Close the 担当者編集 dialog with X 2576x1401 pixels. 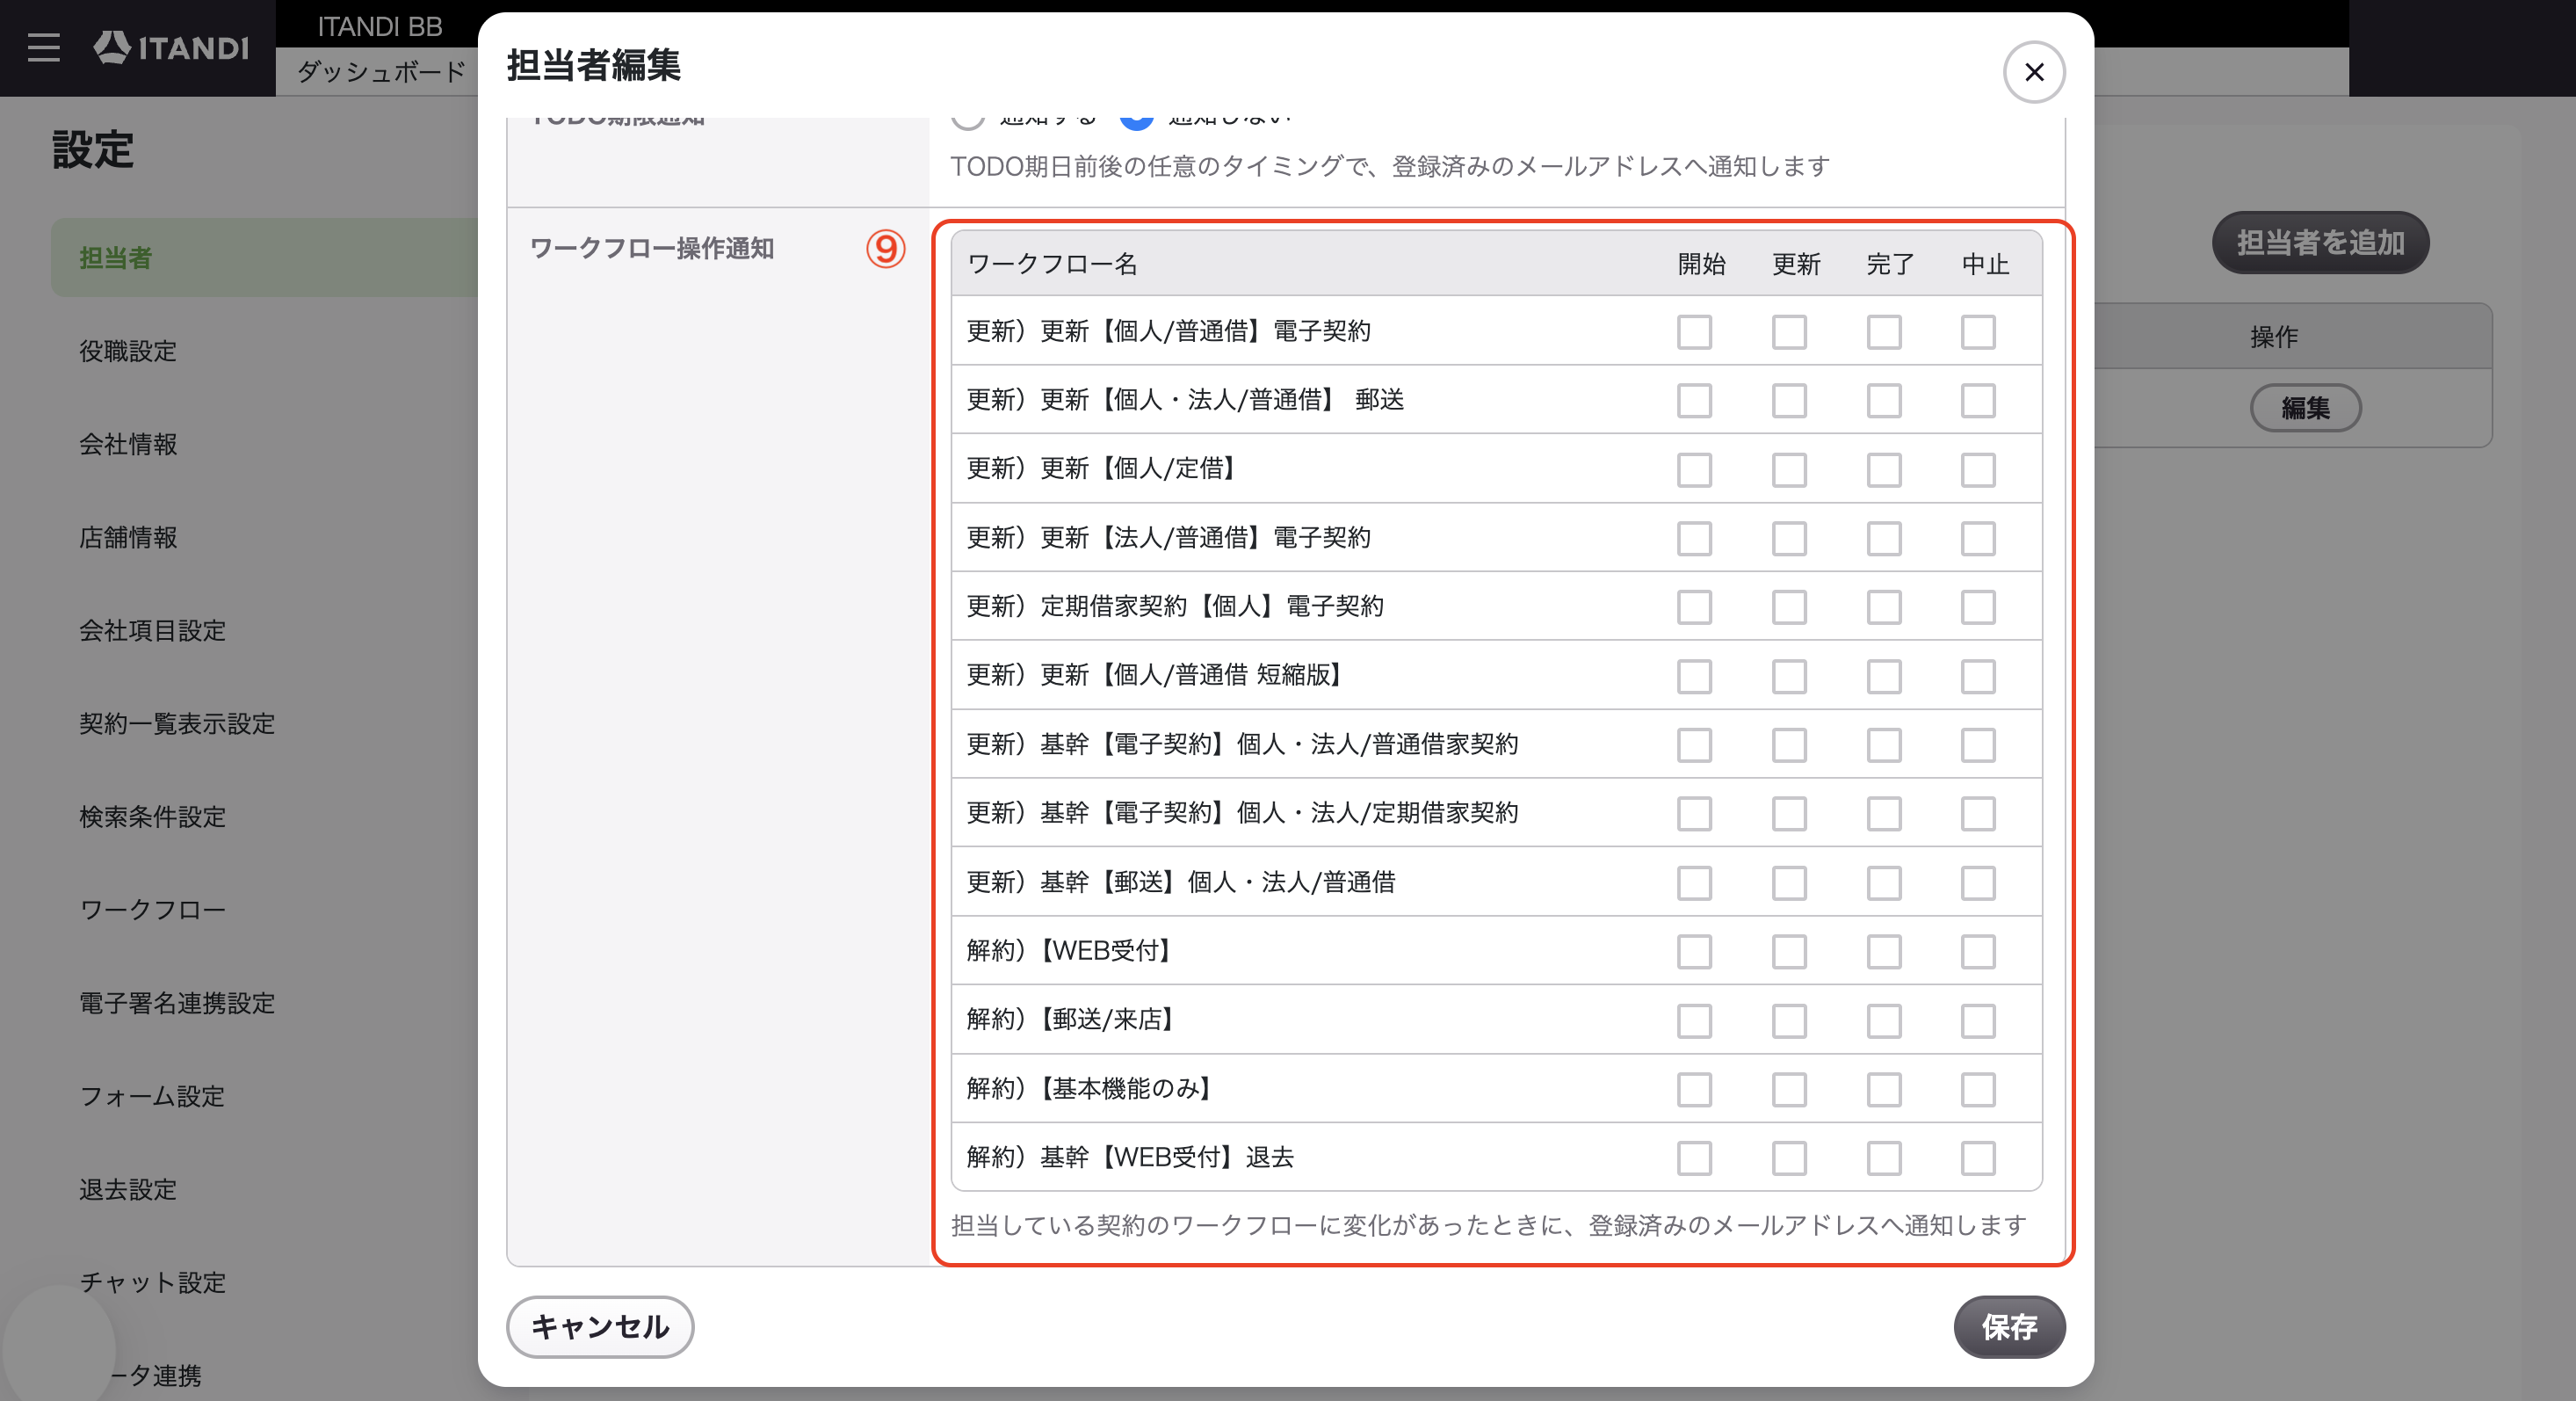click(2033, 72)
